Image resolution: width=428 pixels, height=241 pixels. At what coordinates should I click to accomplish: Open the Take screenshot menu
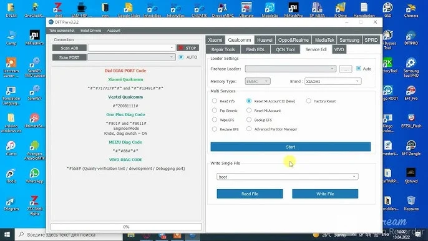click(62, 31)
